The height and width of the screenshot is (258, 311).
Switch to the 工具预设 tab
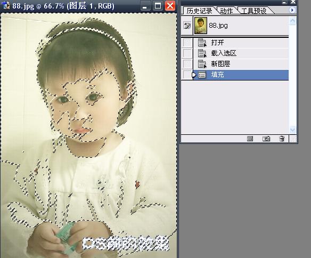[253, 11]
